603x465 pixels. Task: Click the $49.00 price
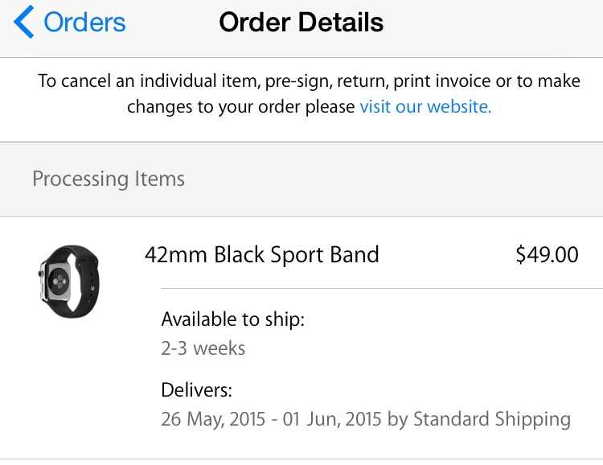(547, 255)
